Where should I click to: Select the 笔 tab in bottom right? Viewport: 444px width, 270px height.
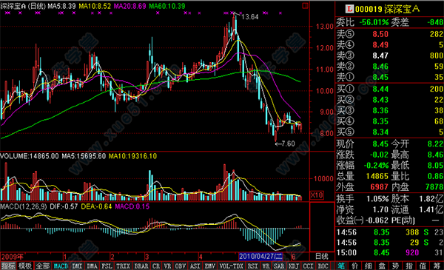pyautogui.click(x=341, y=266)
